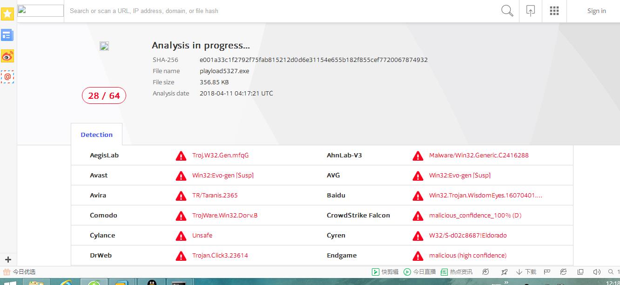
Task: Click the AegisLab engine name
Action: tap(104, 155)
